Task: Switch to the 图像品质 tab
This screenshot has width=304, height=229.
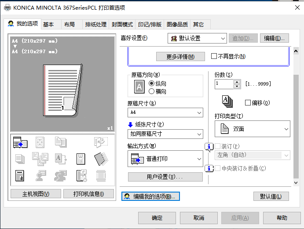Action: click(x=177, y=25)
